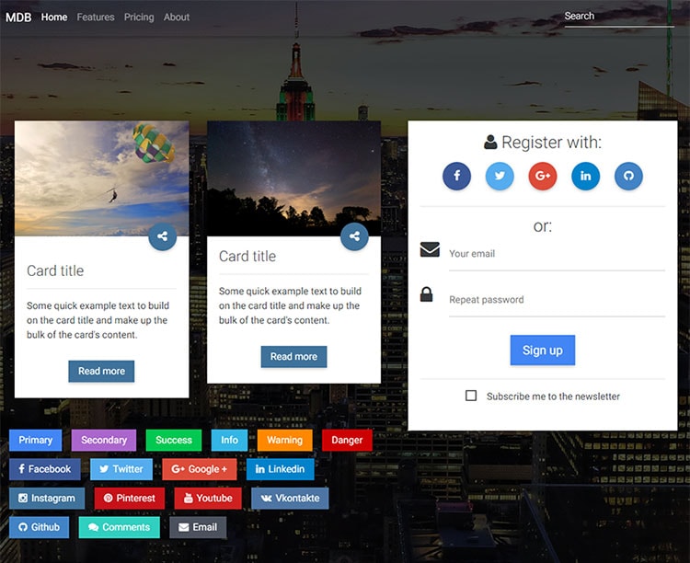Open the About nav item

tap(177, 17)
